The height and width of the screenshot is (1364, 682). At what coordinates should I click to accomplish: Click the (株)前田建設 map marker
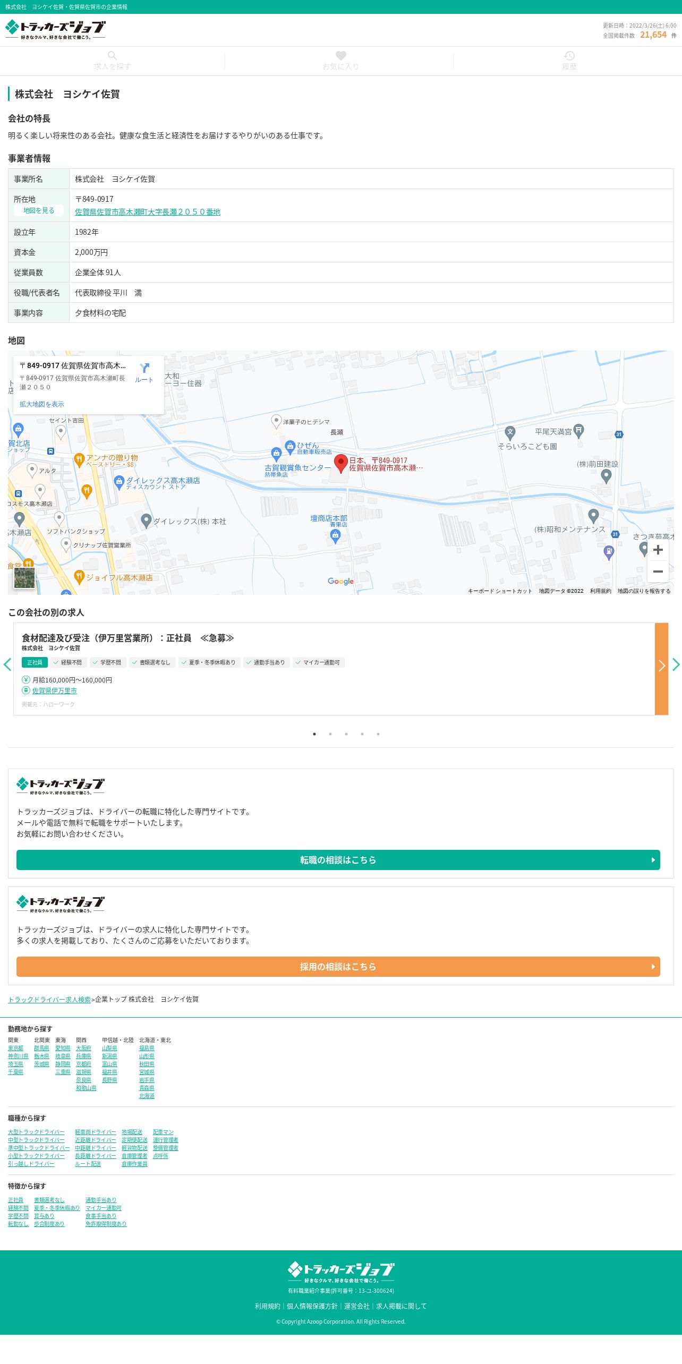[606, 476]
